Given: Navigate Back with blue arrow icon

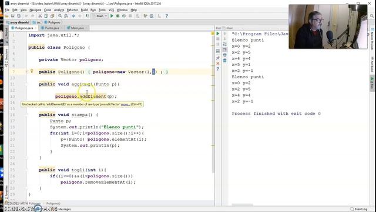Looking at the screenshot, I should tap(73, 16).
